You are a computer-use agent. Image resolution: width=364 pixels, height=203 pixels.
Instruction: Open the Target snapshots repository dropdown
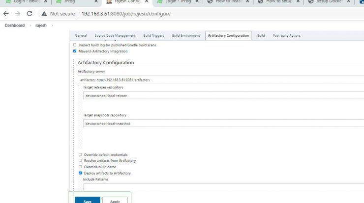[x=223, y=123]
